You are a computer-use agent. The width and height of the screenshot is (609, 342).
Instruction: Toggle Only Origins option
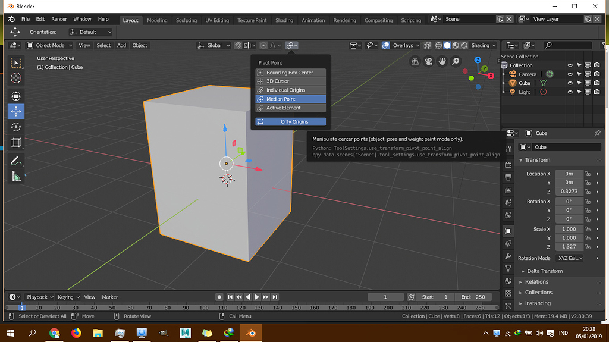(290, 122)
